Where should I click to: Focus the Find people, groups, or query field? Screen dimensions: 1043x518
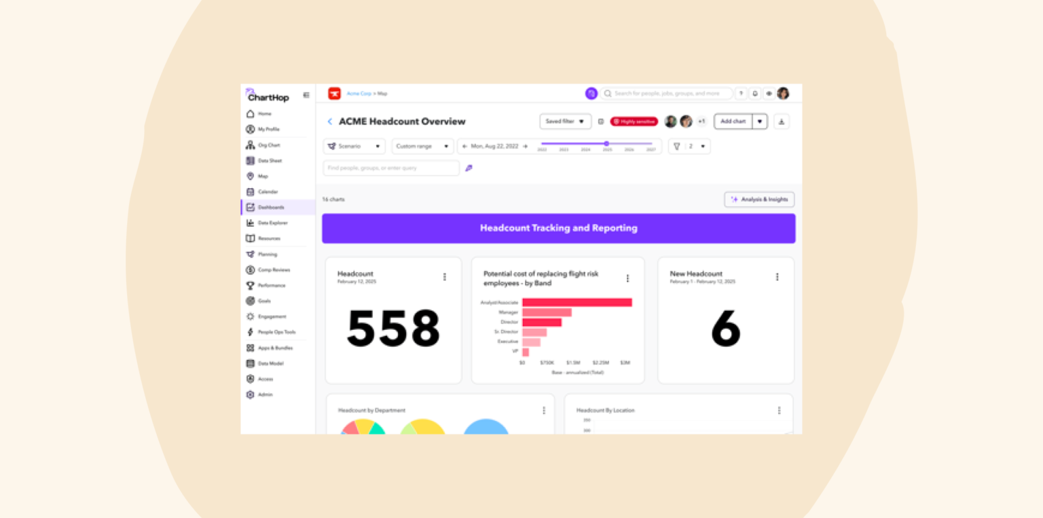(391, 168)
